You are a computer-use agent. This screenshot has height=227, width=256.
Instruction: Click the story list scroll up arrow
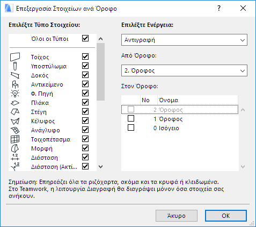tap(243, 110)
